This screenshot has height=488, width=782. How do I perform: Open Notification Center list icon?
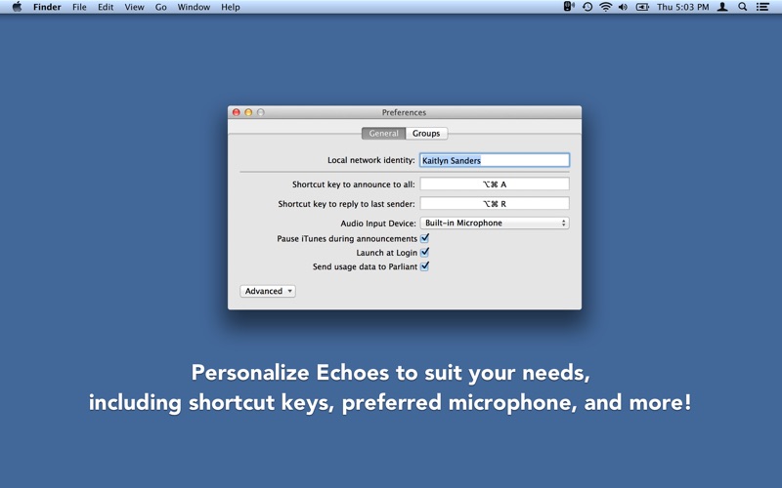coord(762,7)
